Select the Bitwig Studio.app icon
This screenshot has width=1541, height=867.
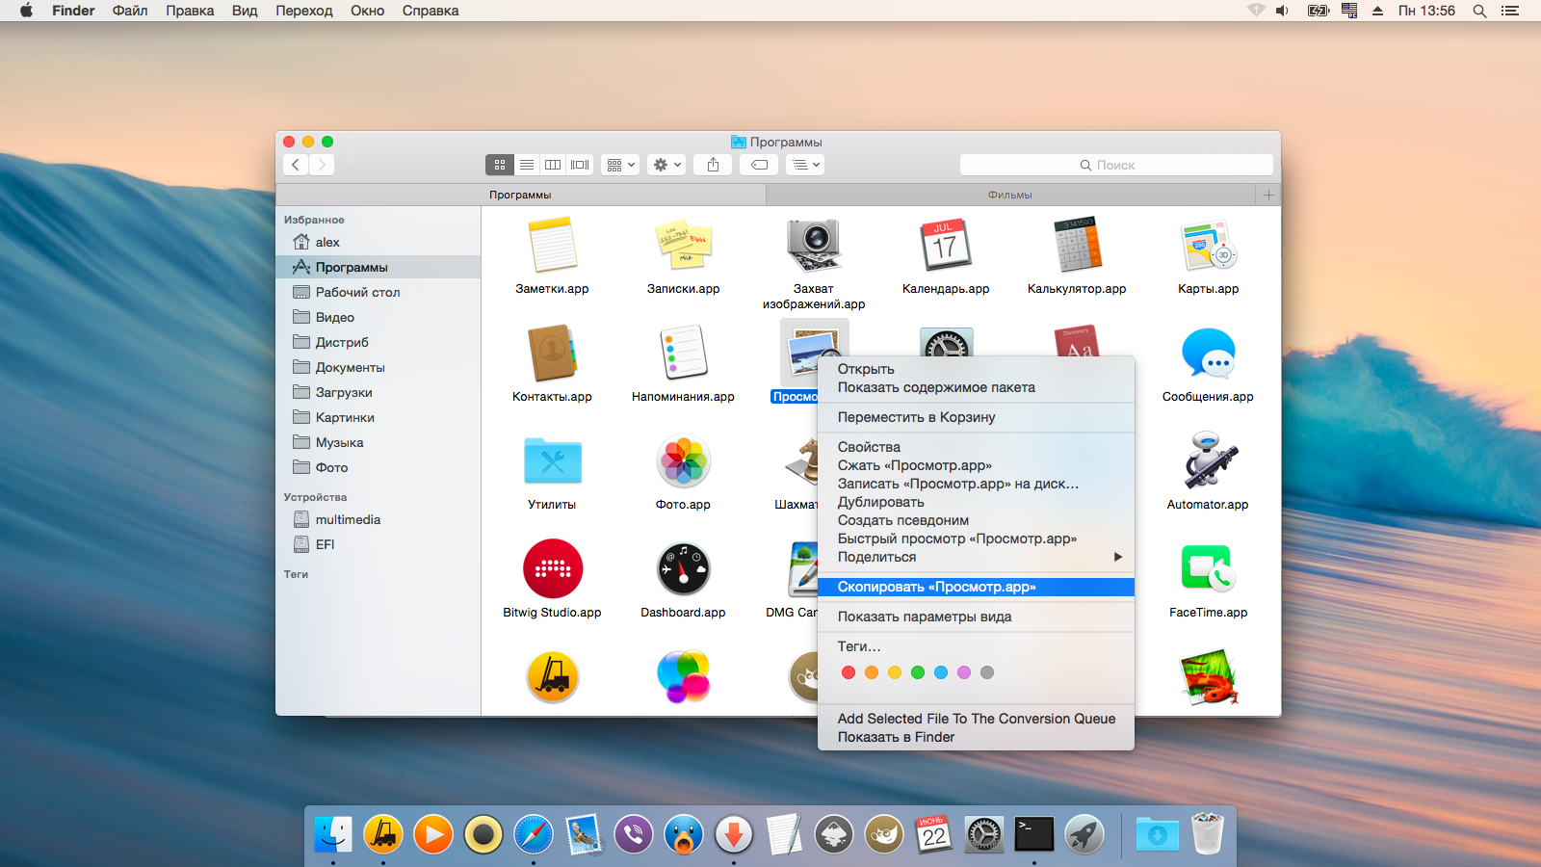552,568
